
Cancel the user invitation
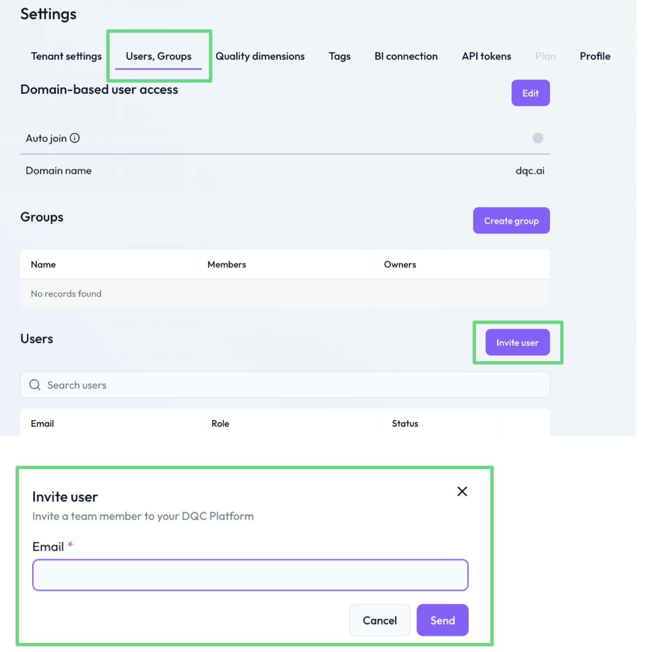click(380, 620)
